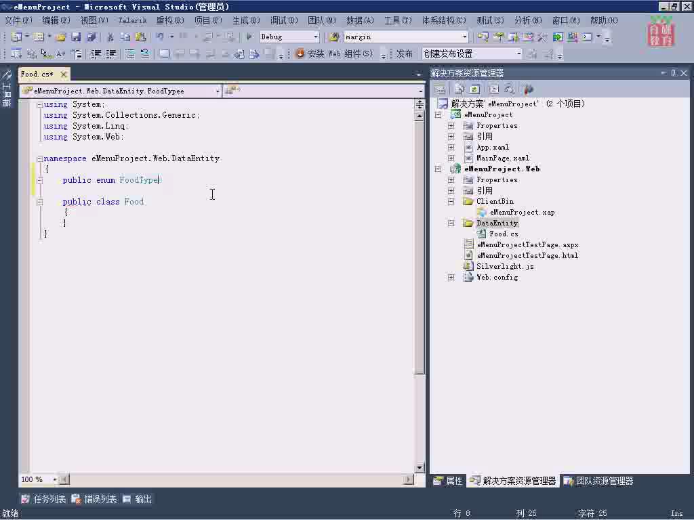Click the 发布 publish button
The width and height of the screenshot is (694, 520).
(404, 54)
